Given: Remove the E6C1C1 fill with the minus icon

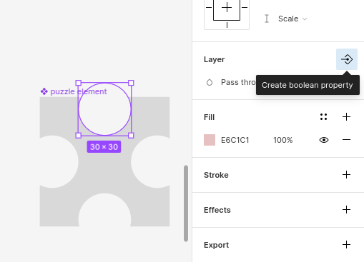Looking at the screenshot, I should click(x=346, y=140).
